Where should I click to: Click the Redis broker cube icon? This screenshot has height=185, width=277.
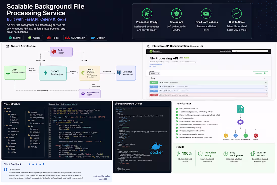pos(54,51)
